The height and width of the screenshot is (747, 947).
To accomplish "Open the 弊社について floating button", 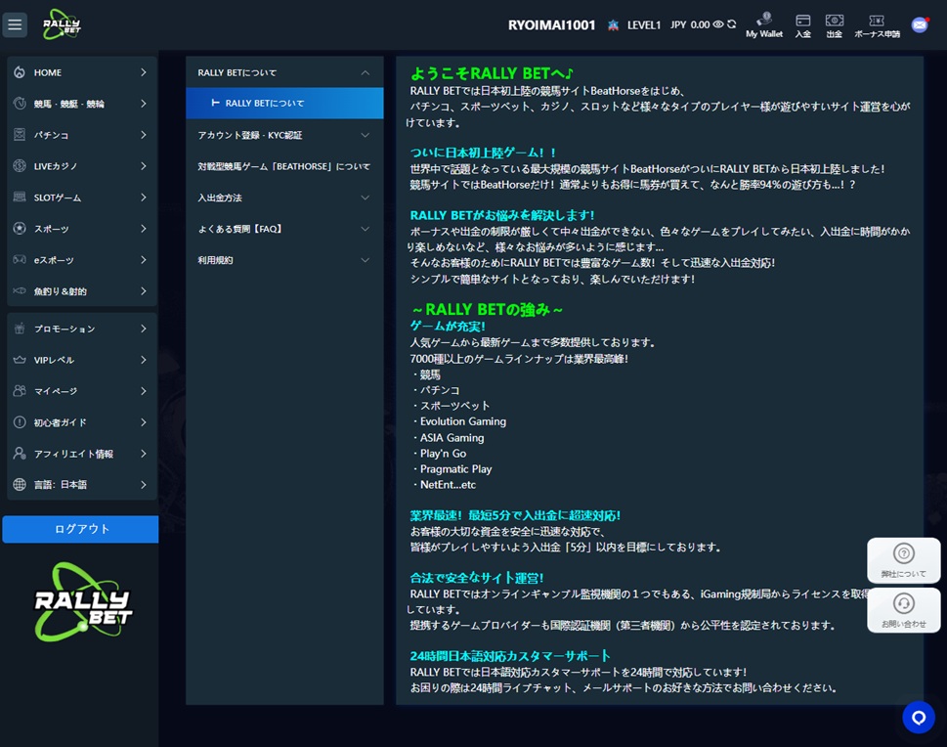I will (904, 559).
